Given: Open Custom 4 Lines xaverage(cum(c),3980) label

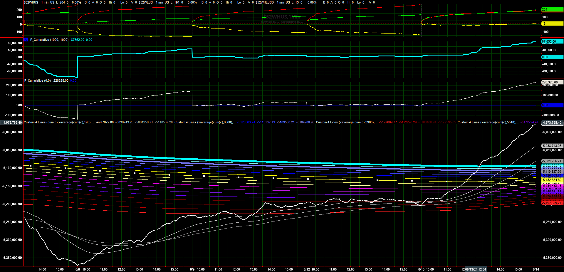Looking at the screenshot, I should (x=346, y=122).
